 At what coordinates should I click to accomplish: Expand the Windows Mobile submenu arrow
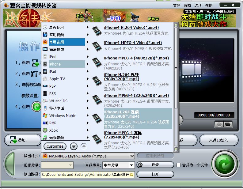[x=87, y=115]
